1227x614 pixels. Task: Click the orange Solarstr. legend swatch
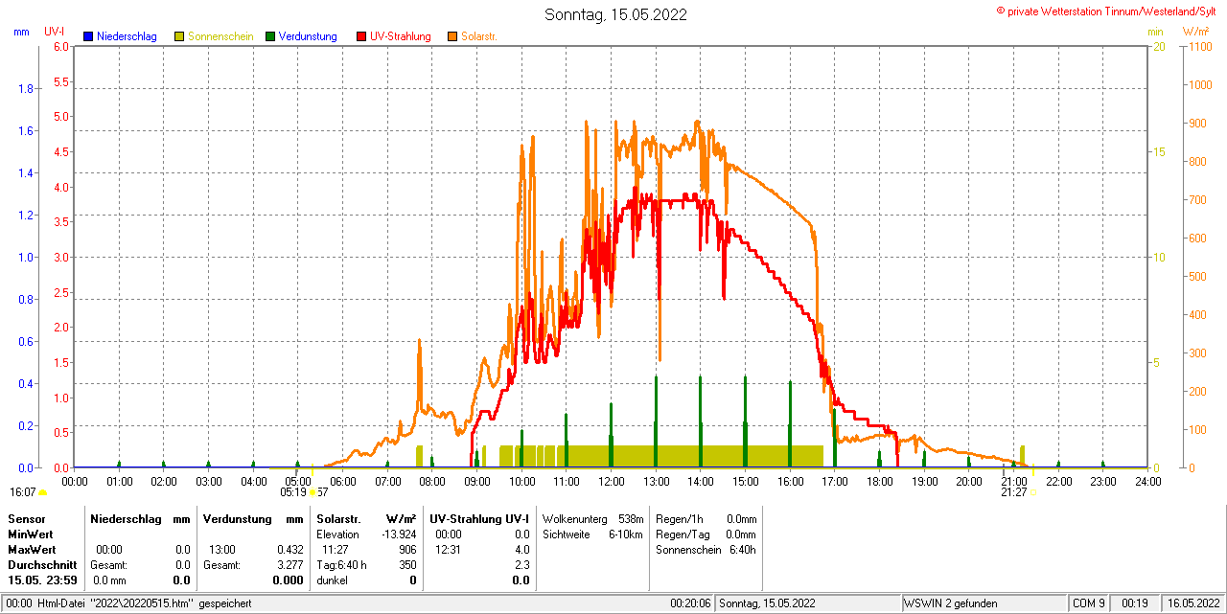[452, 36]
